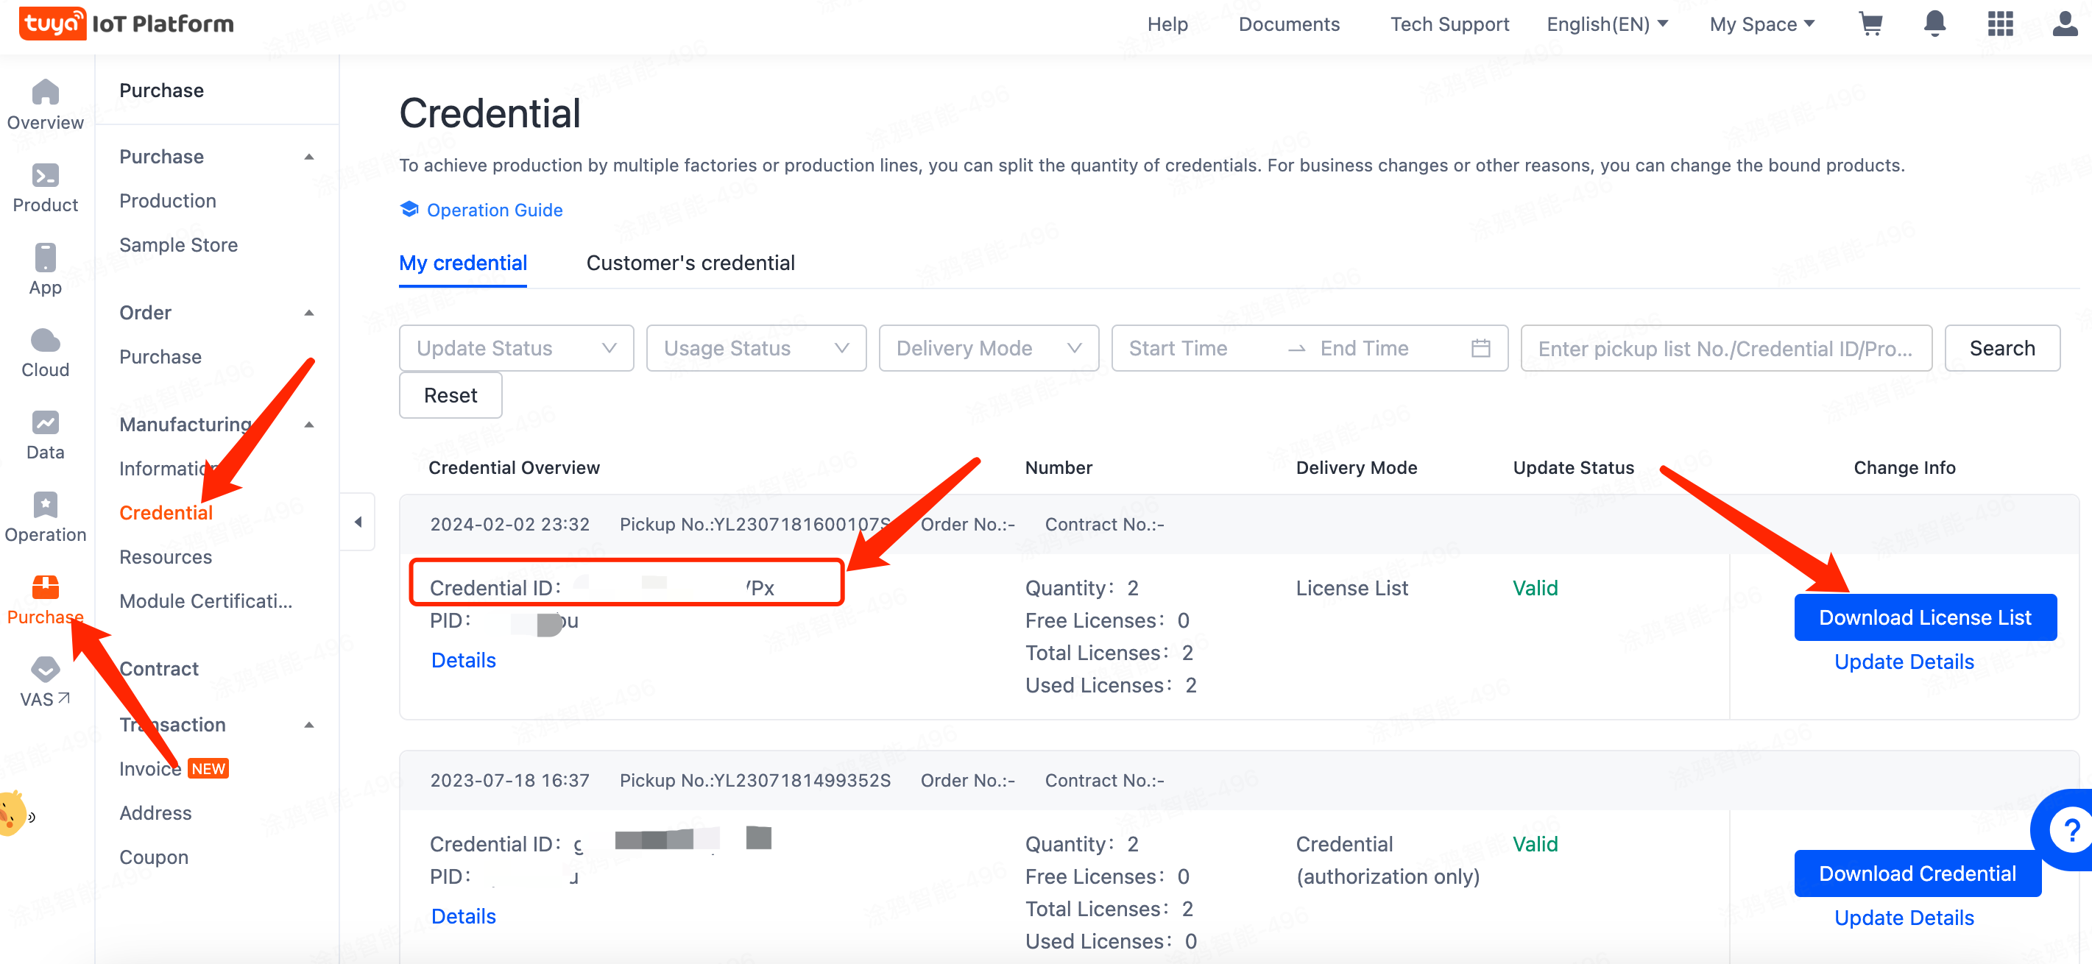Switch to Customer's credential tab
This screenshot has width=2092, height=964.
click(690, 263)
